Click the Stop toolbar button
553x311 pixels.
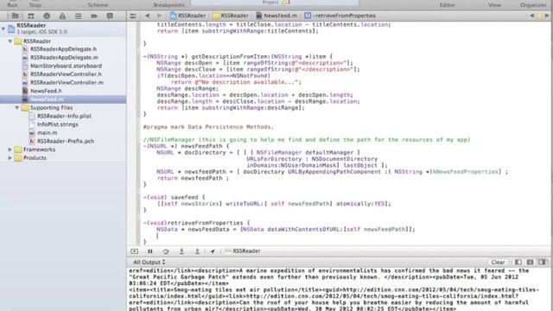pyautogui.click(x=35, y=4)
